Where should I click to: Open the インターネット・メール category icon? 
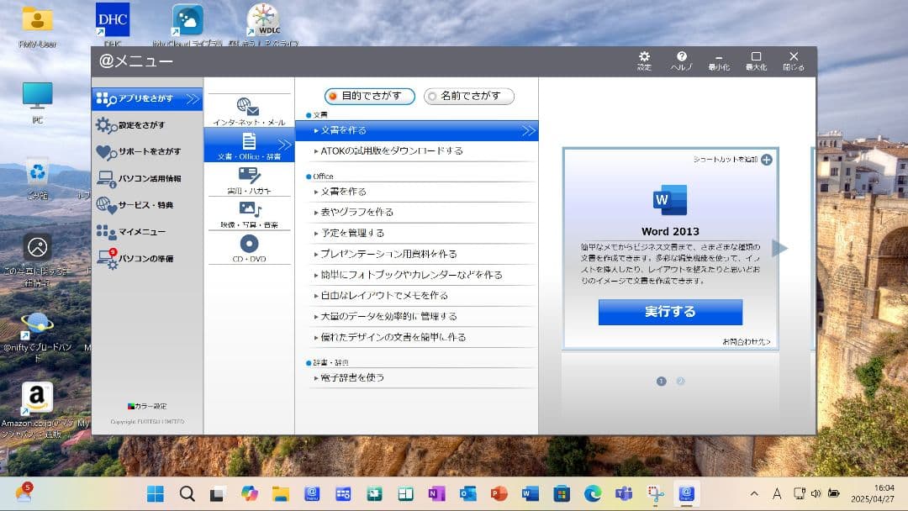(248, 109)
